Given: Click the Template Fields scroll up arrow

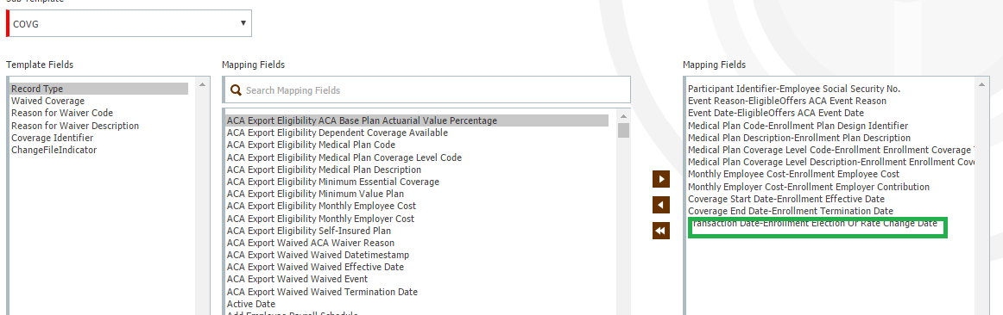Looking at the screenshot, I should pos(203,84).
